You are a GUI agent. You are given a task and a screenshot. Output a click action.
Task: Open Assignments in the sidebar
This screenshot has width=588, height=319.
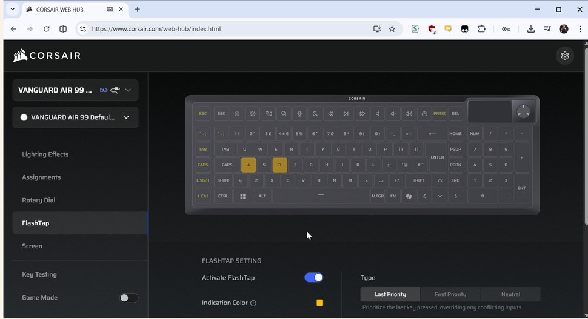point(41,177)
